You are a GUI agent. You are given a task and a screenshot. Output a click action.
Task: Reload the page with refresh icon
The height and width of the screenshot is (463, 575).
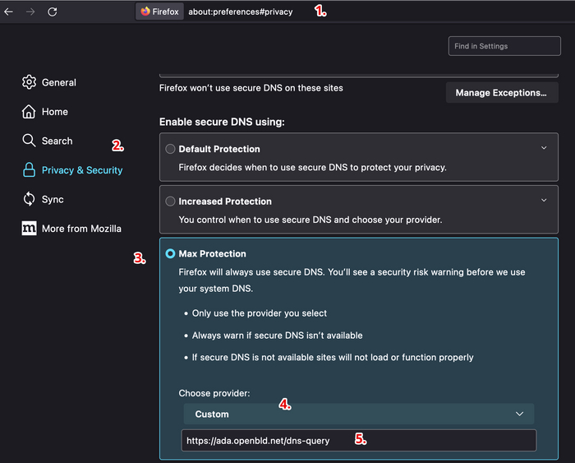click(x=53, y=12)
